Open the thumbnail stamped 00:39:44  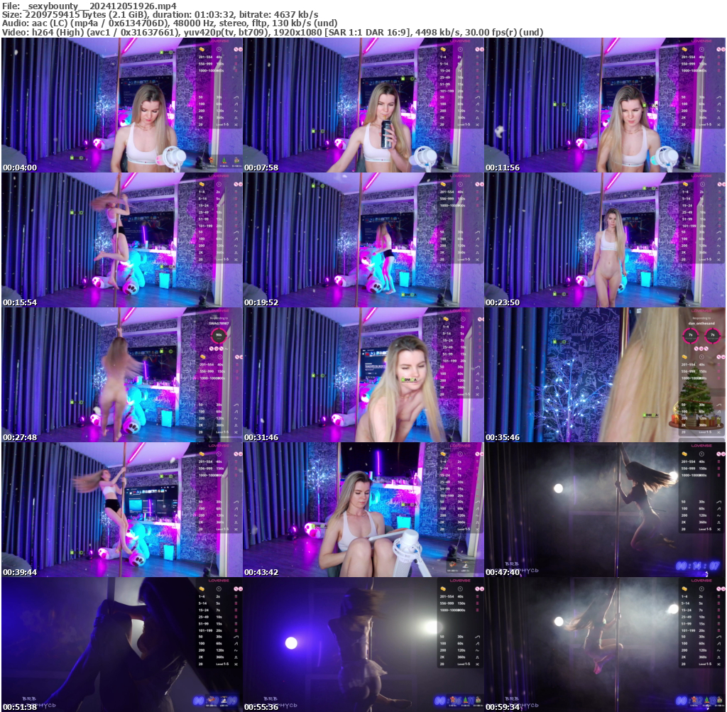121,510
